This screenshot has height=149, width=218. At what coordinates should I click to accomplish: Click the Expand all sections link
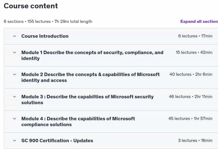(199, 21)
